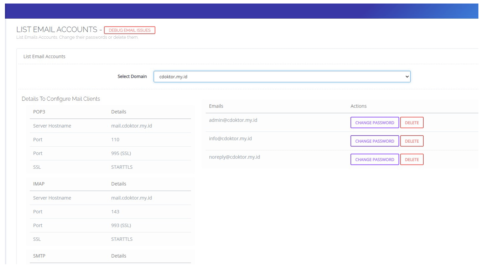
Task: Delete the info@cdoktor.my.id account
Action: pos(412,141)
